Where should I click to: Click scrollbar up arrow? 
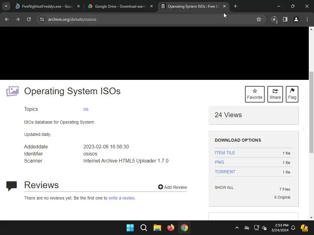coord(312,29)
